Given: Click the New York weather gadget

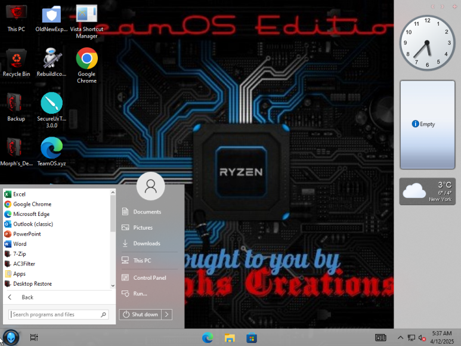Looking at the screenshot, I should coord(428,191).
